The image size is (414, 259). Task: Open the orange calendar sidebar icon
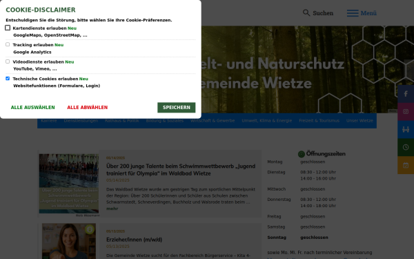click(x=406, y=165)
